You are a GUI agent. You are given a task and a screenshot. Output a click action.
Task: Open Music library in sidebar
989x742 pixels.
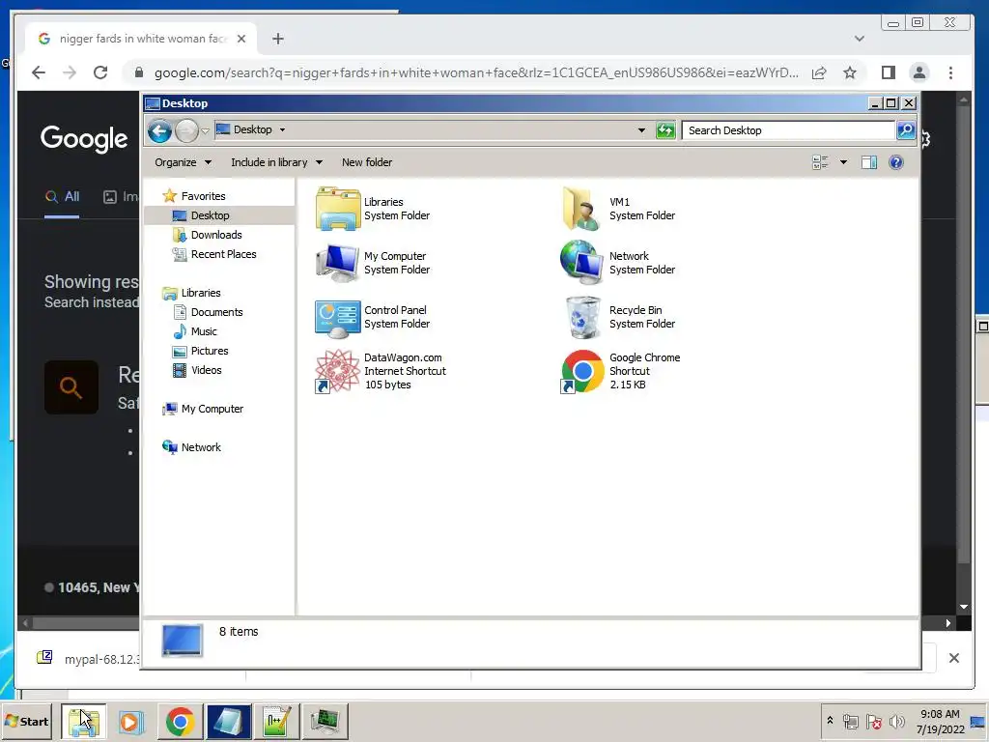pos(203,332)
